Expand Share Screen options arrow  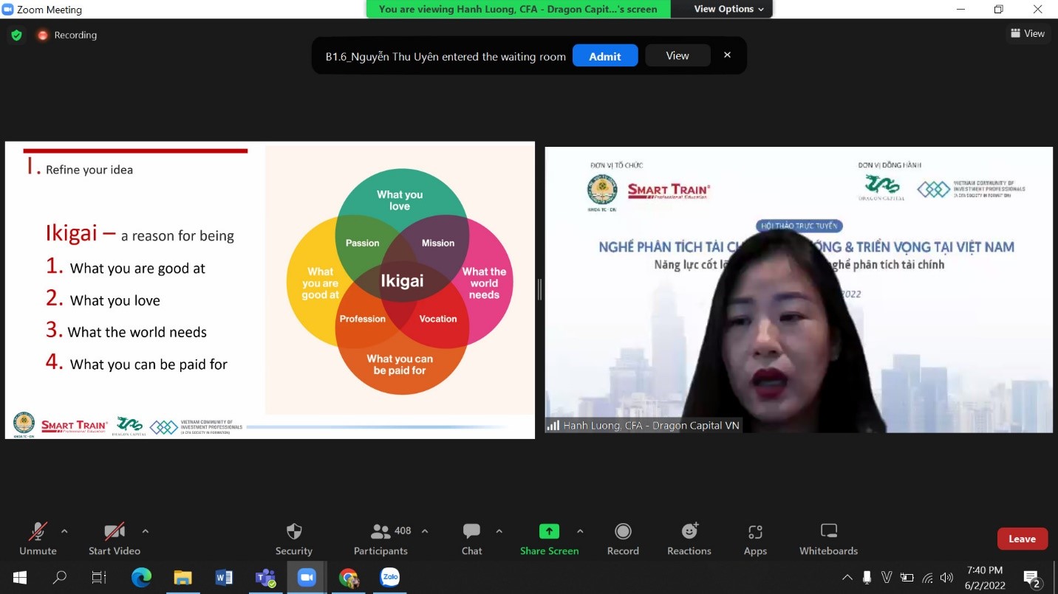point(580,531)
